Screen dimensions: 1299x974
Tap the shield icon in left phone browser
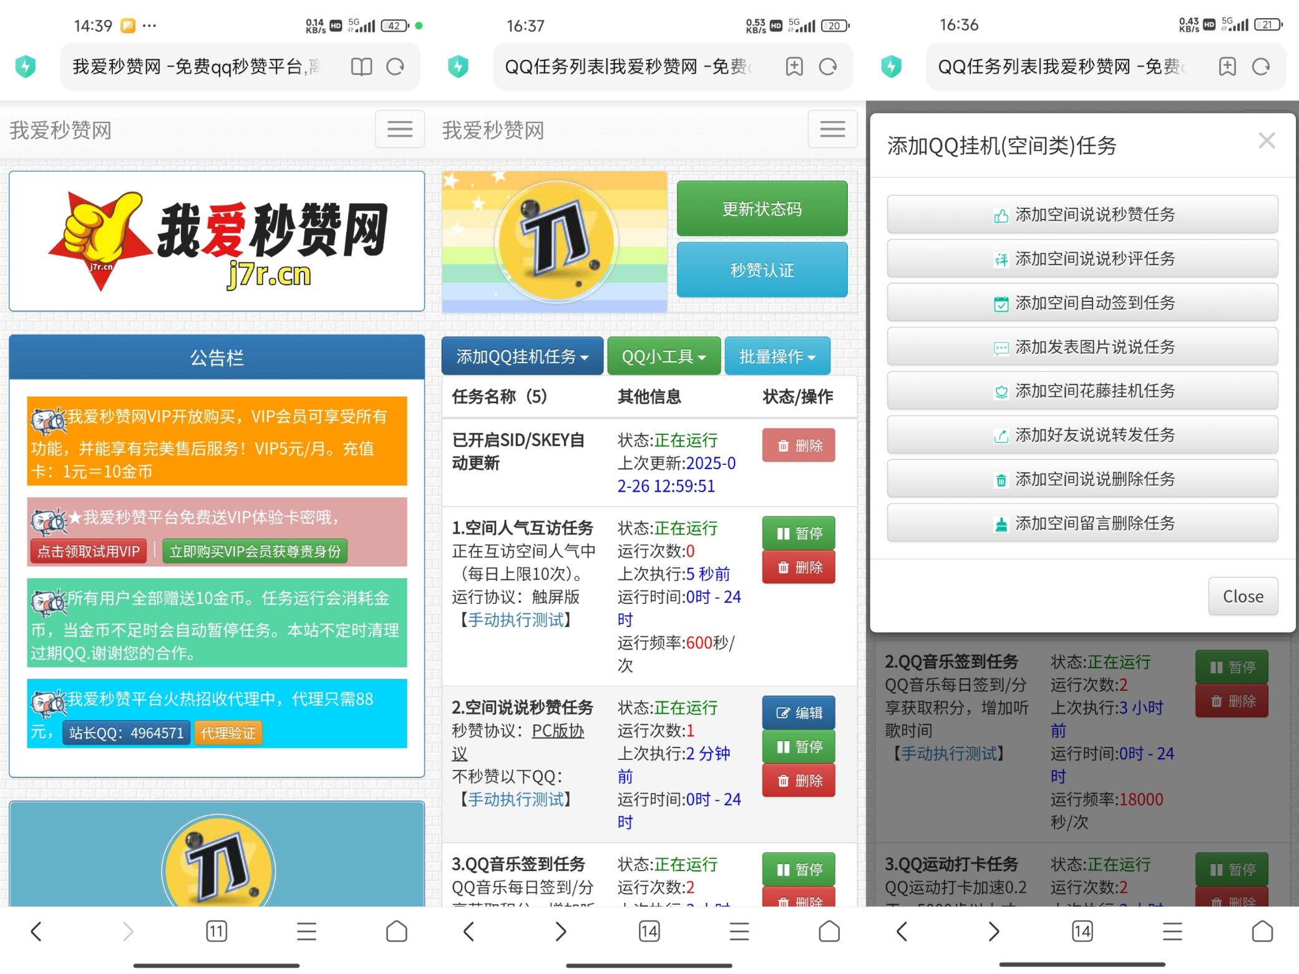[x=26, y=66]
